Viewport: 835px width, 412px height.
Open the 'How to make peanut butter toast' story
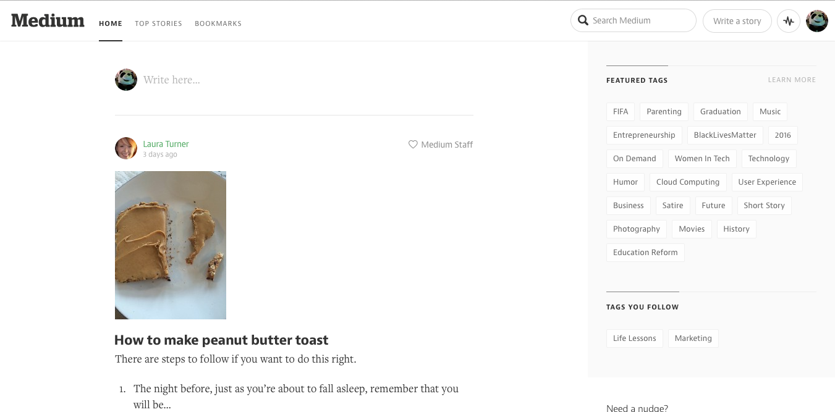pos(221,340)
